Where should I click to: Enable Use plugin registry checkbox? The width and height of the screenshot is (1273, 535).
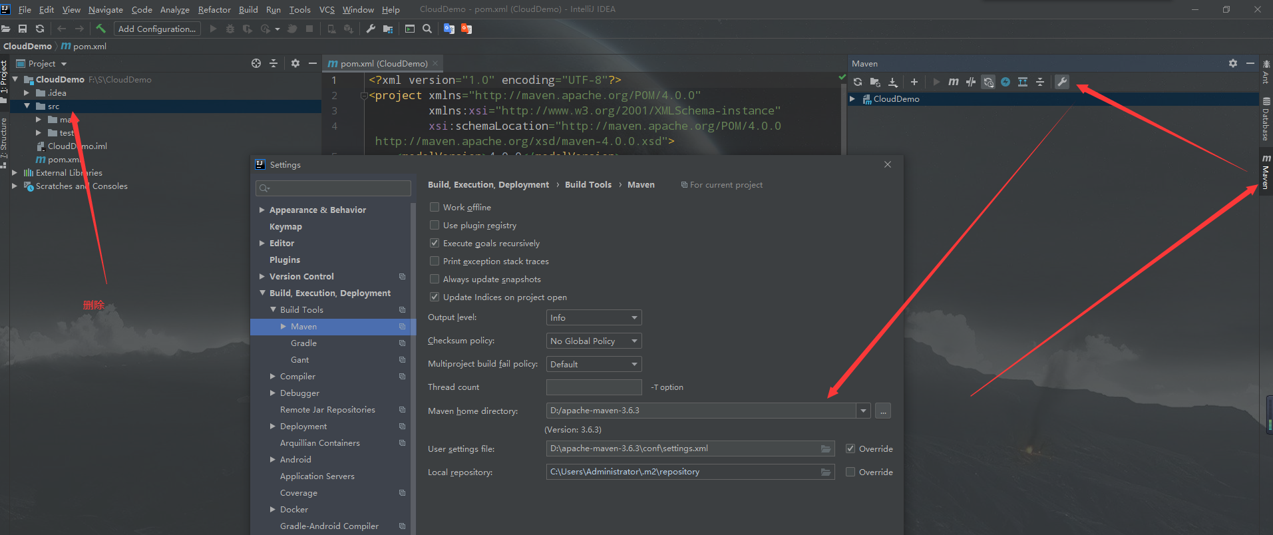click(435, 225)
